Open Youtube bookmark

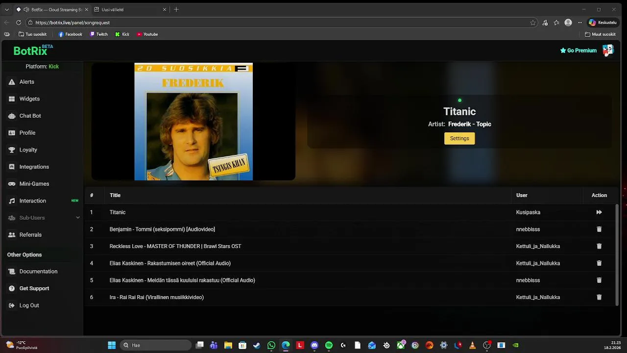[x=147, y=34]
